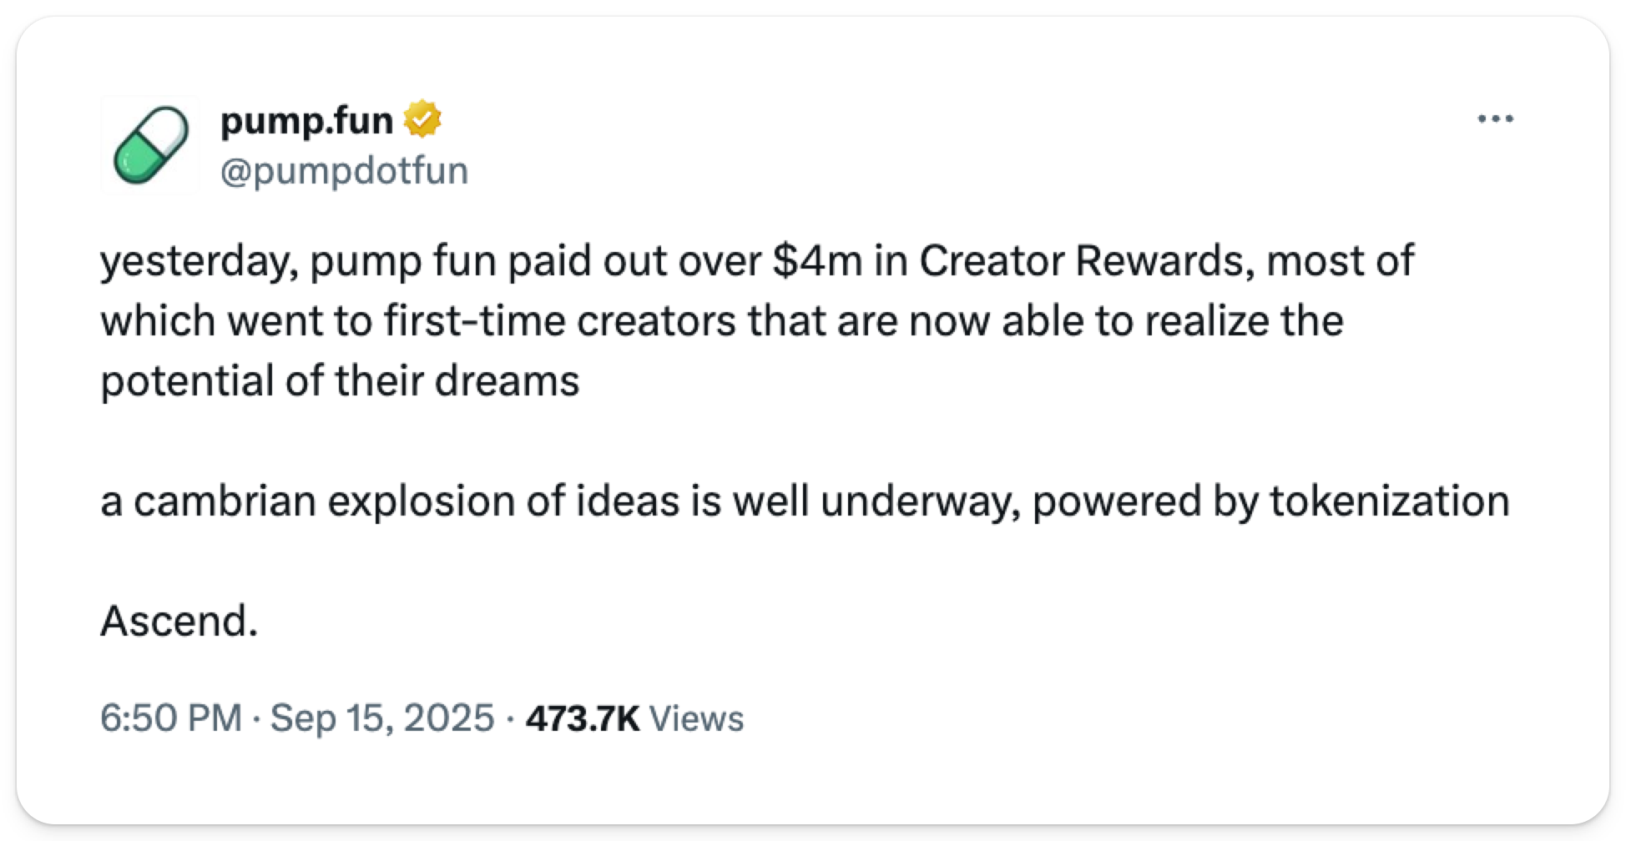This screenshot has width=1626, height=841.
Task: Open the pump.fun display name profile
Action: coord(306,122)
